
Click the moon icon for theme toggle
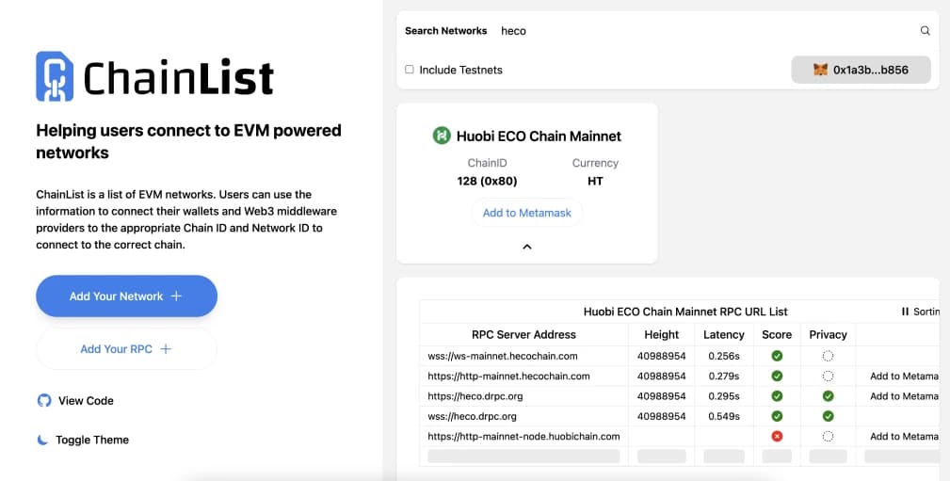point(43,440)
